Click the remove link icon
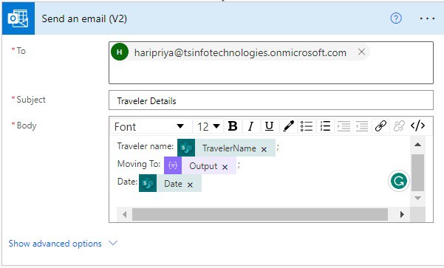The height and width of the screenshot is (268, 444). 399,126
